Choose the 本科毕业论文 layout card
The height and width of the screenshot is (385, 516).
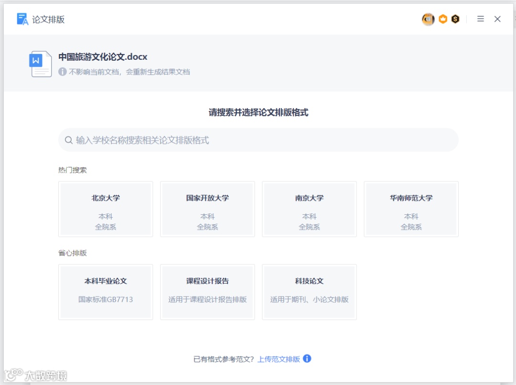click(106, 292)
